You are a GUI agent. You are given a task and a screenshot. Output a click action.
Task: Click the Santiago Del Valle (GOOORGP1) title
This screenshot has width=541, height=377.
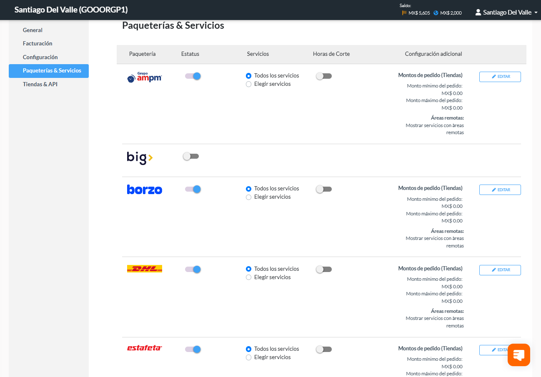point(71,10)
